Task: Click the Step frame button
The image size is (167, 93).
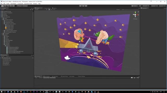Action: click(x=86, y=6)
